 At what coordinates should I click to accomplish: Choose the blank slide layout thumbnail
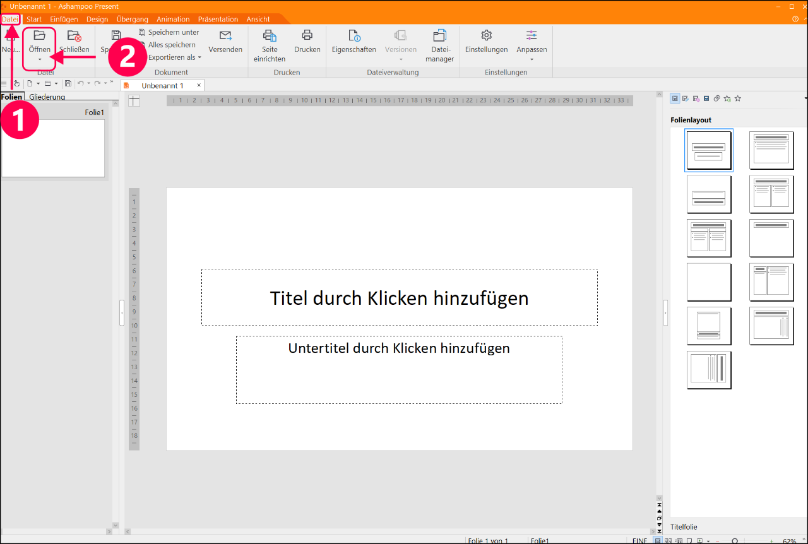(709, 283)
